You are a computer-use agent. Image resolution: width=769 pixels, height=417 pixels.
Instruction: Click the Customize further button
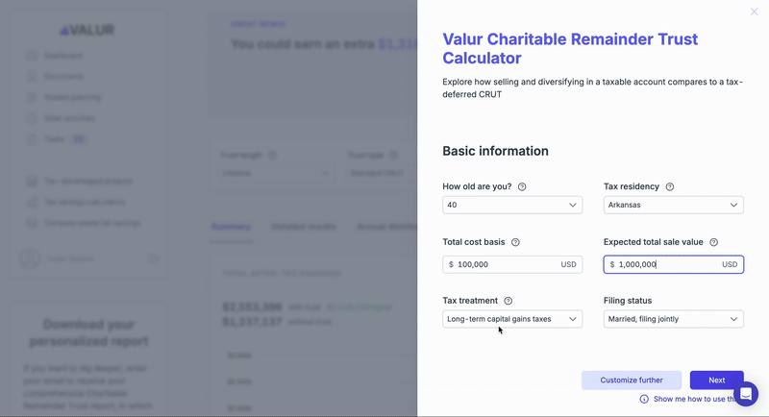632,380
